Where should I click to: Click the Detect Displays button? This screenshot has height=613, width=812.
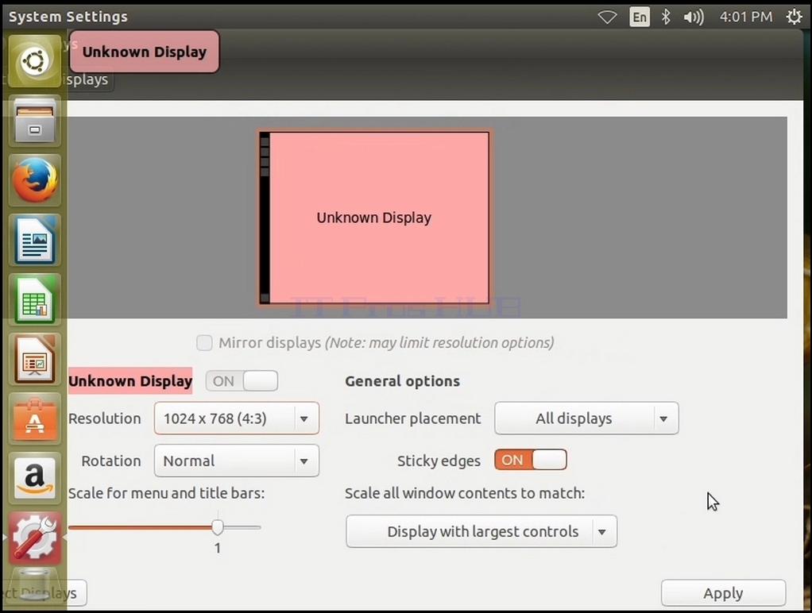coord(44,593)
